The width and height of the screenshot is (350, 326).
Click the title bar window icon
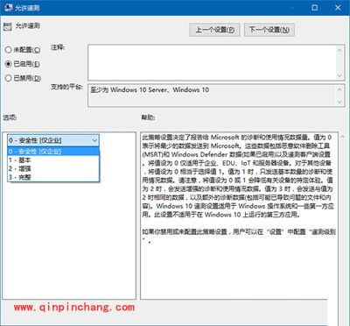(x=9, y=7)
